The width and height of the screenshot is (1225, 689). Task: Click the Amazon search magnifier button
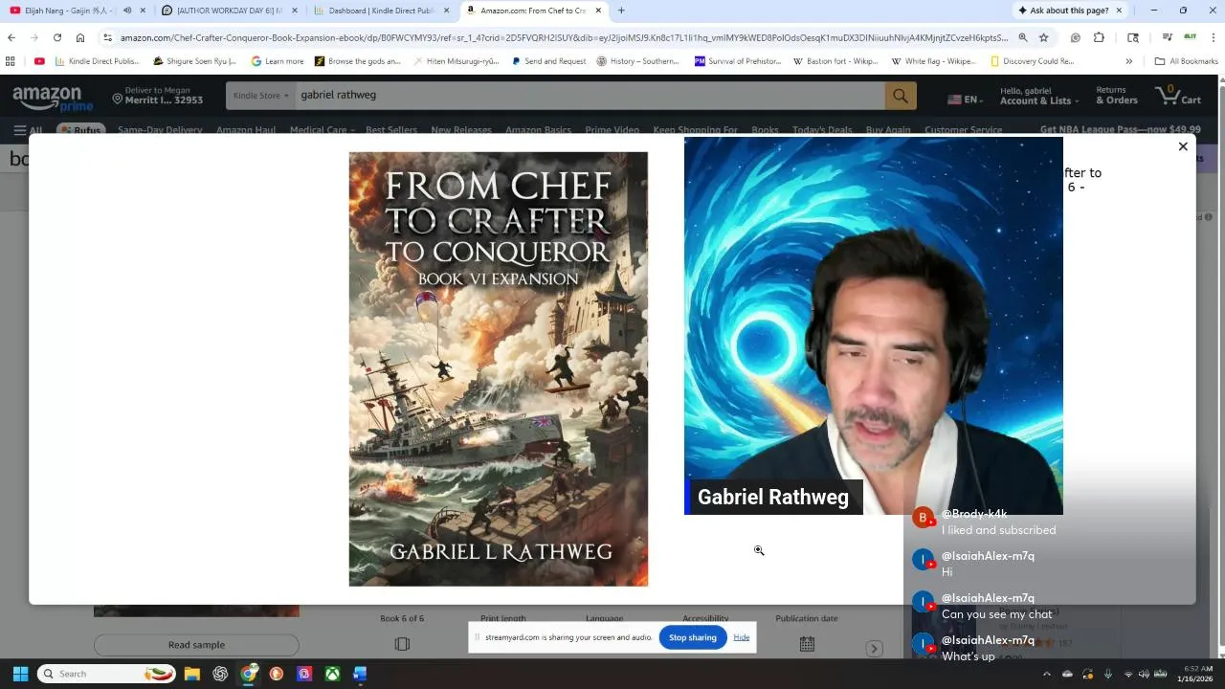tap(901, 96)
